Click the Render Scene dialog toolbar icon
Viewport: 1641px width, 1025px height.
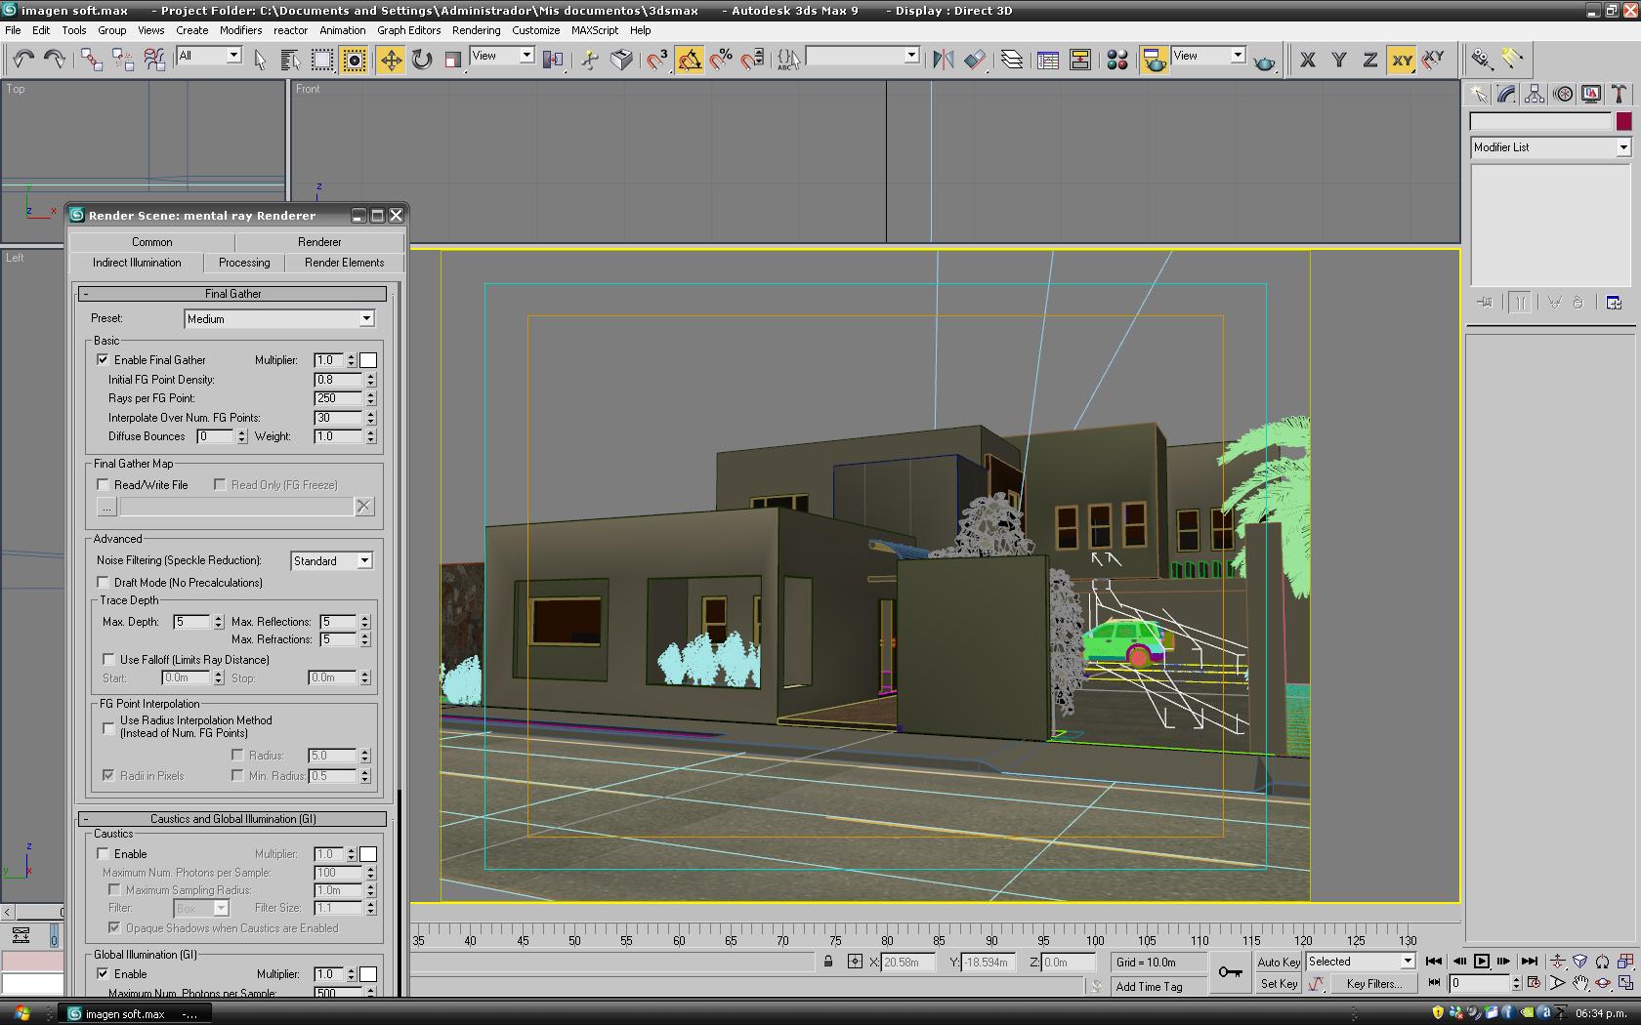click(x=1154, y=60)
